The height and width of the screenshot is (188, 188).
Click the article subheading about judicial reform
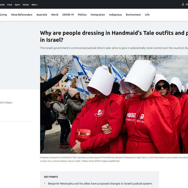114,48
